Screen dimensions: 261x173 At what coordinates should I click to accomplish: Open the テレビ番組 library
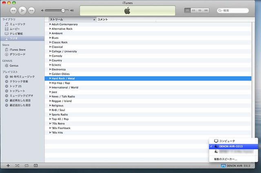click(22, 33)
